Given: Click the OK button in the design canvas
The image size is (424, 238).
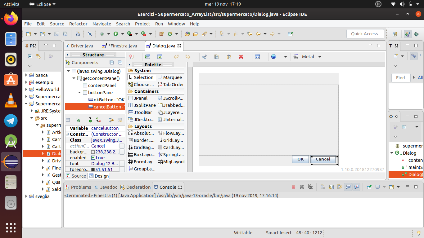Looking at the screenshot, I should coord(300,159).
